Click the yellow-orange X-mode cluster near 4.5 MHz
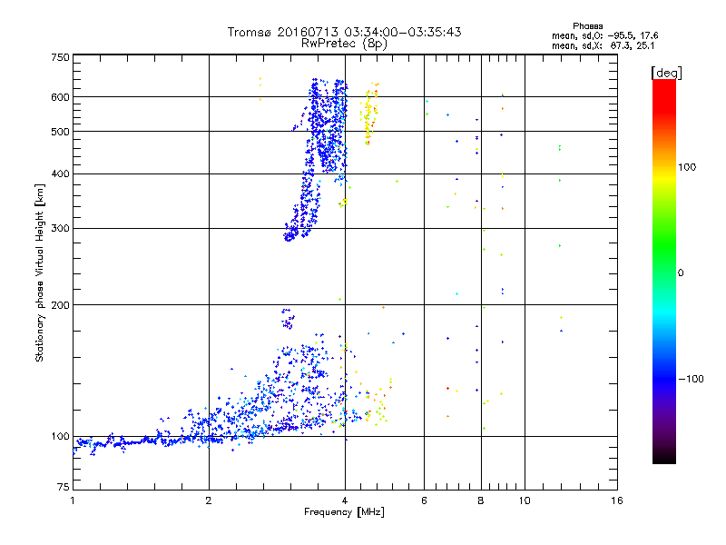The height and width of the screenshot is (545, 726). 368,114
